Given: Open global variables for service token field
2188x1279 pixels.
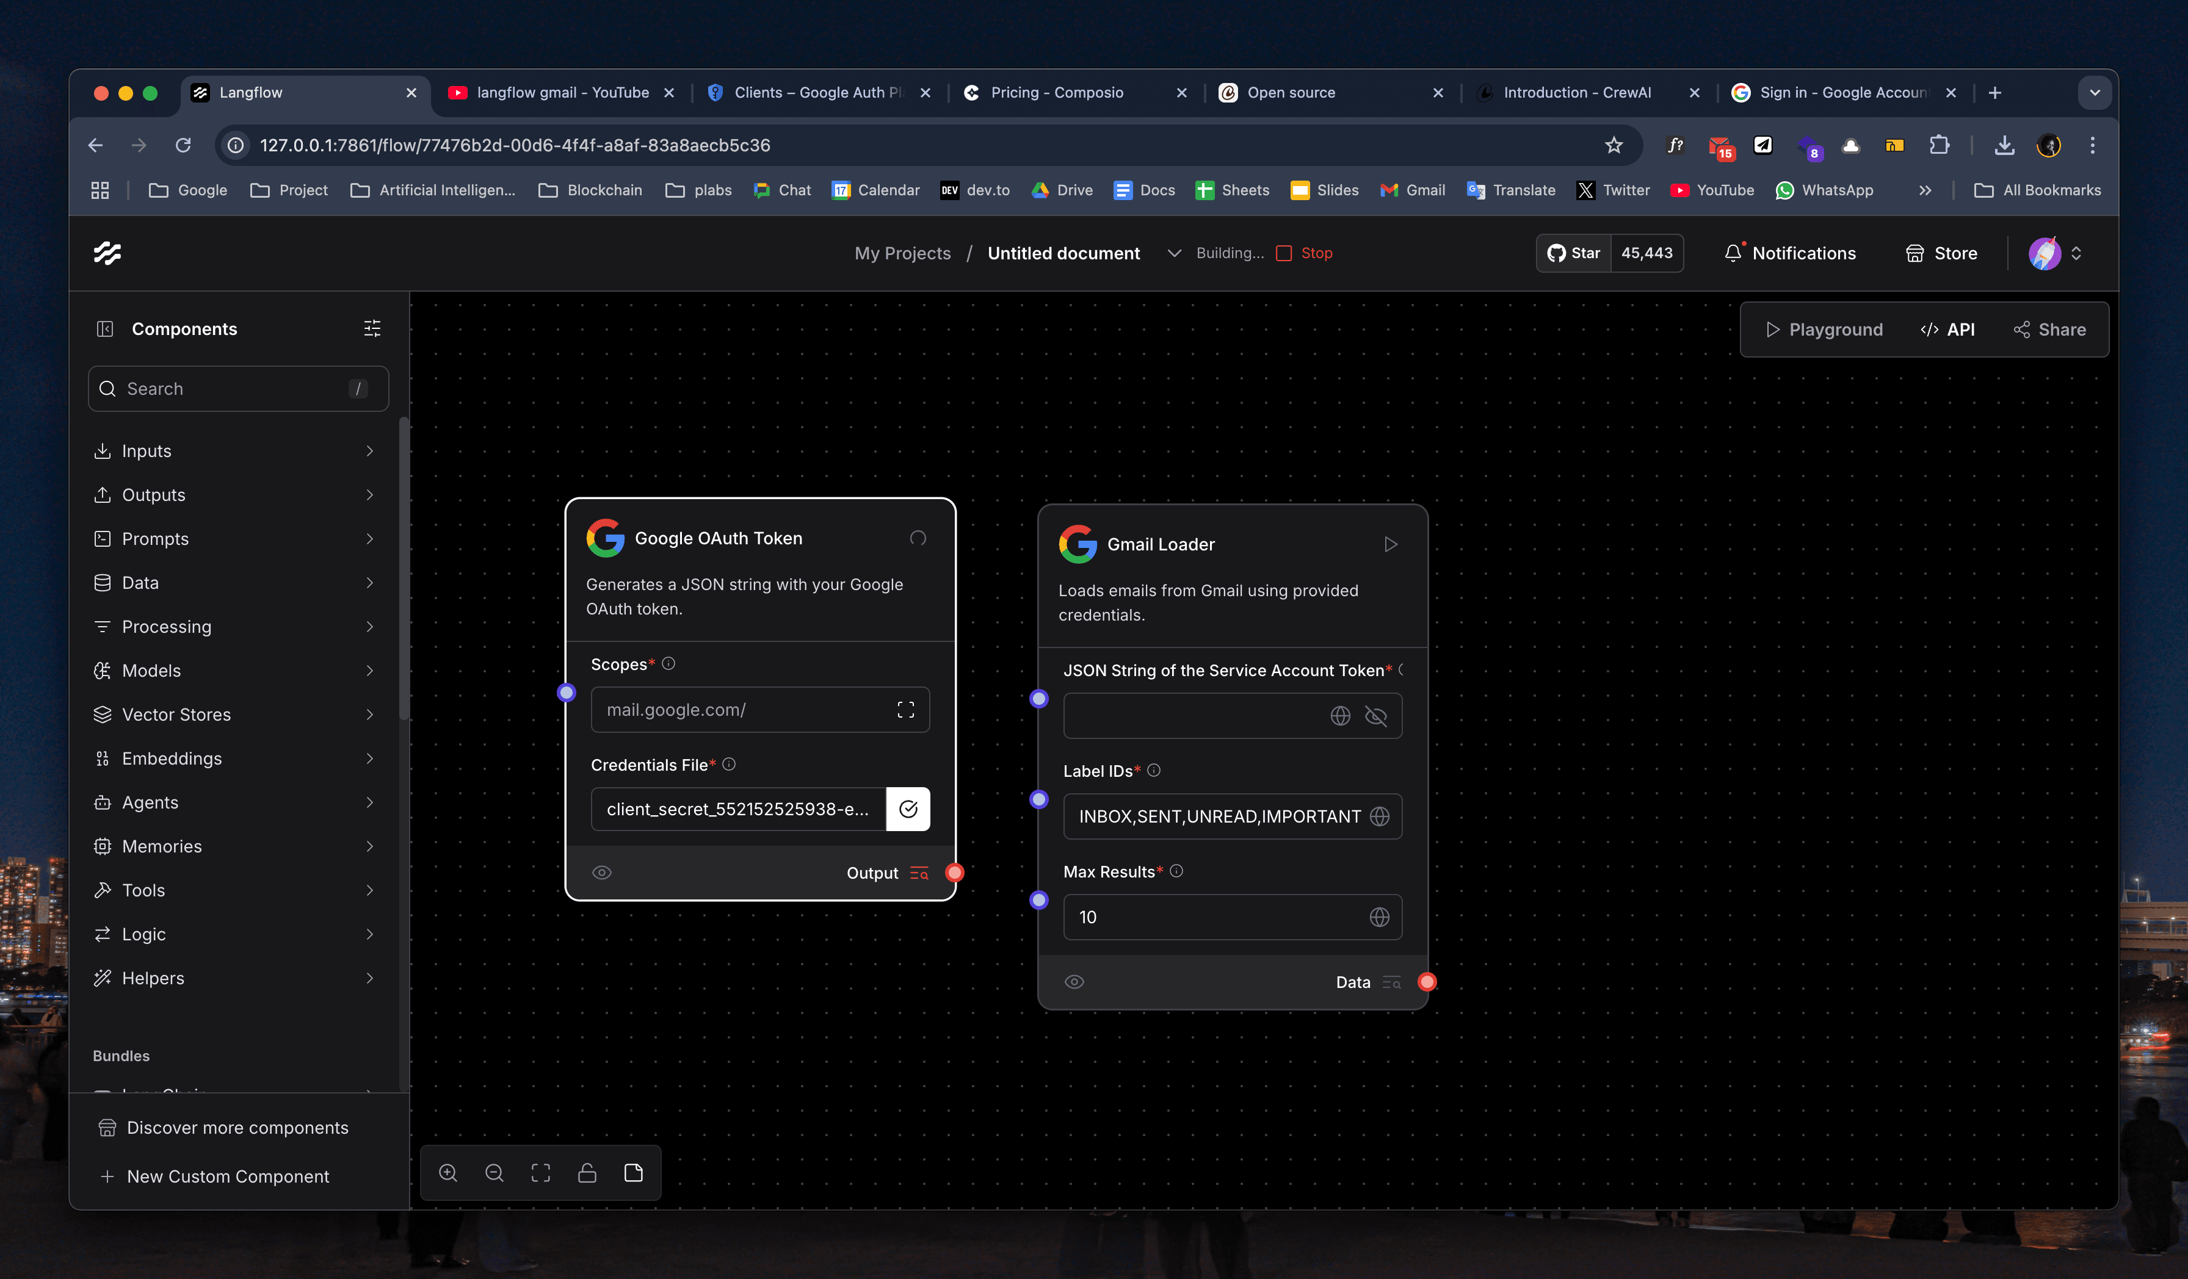Looking at the screenshot, I should pyautogui.click(x=1341, y=716).
